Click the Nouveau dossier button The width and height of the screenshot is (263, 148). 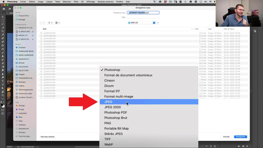(x=48, y=137)
